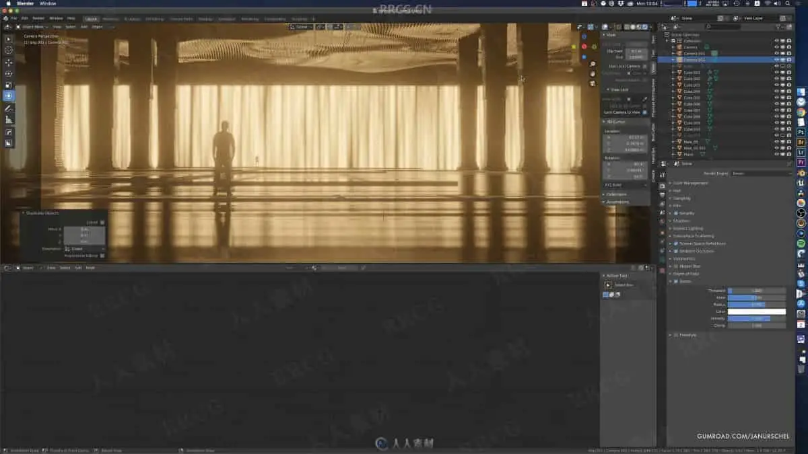Viewport: 808px width, 454px height.
Task: Disable Screen Space Reflections checkbox
Action: pyautogui.click(x=676, y=243)
